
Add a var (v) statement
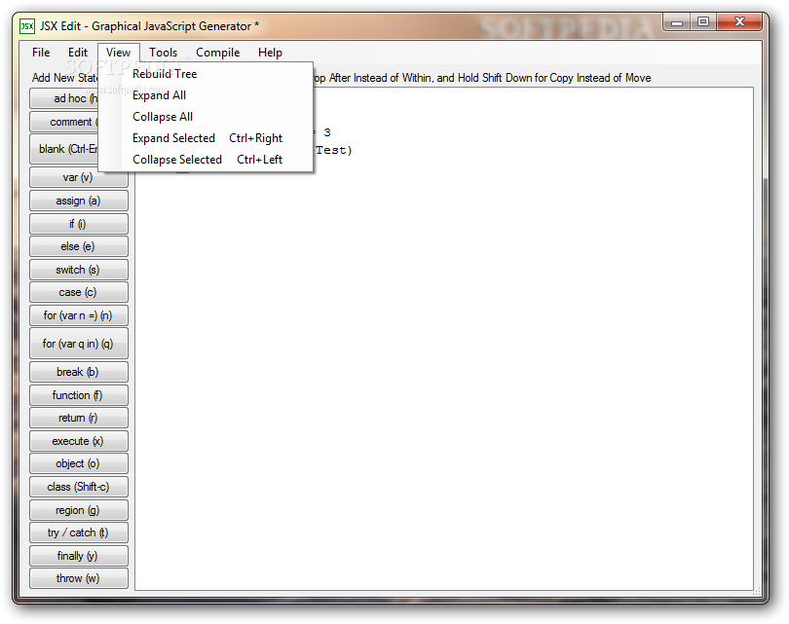[x=79, y=177]
